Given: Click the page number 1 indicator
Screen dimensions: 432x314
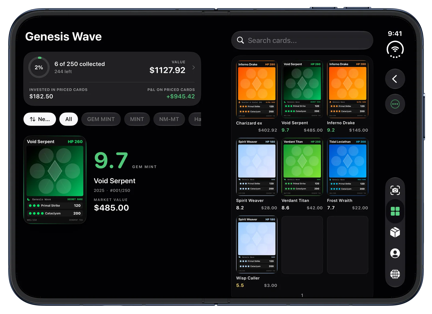Looking at the screenshot, I should tap(302, 295).
